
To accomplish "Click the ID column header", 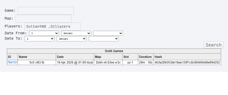I will [x=12, y=57].
